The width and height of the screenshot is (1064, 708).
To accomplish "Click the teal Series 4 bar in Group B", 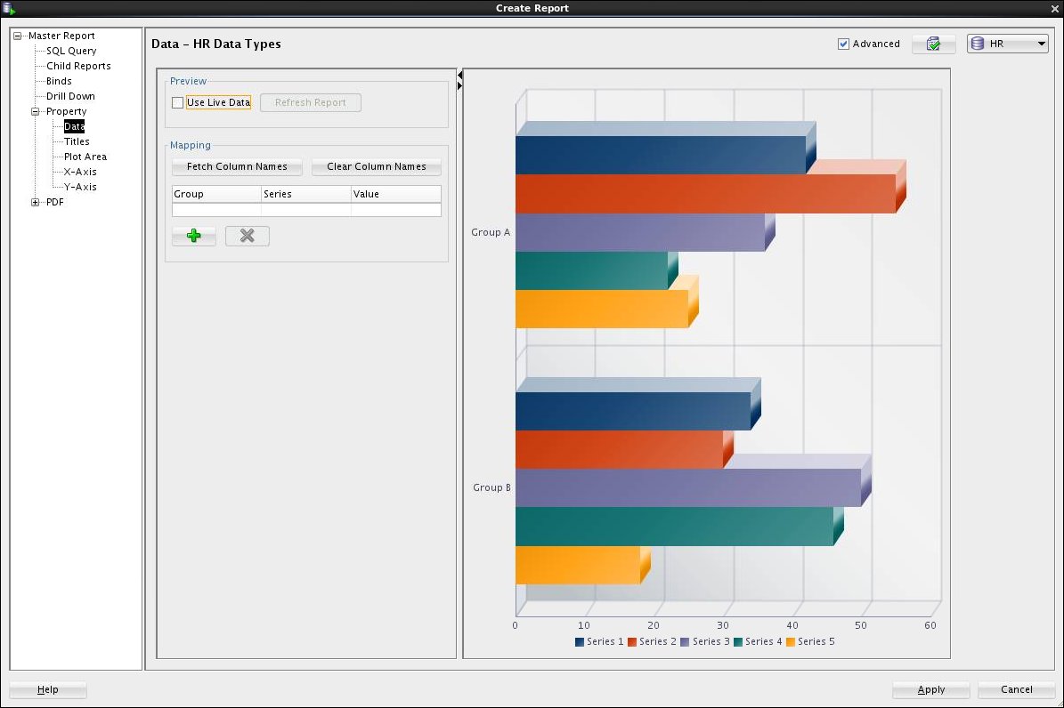I will 675,527.
